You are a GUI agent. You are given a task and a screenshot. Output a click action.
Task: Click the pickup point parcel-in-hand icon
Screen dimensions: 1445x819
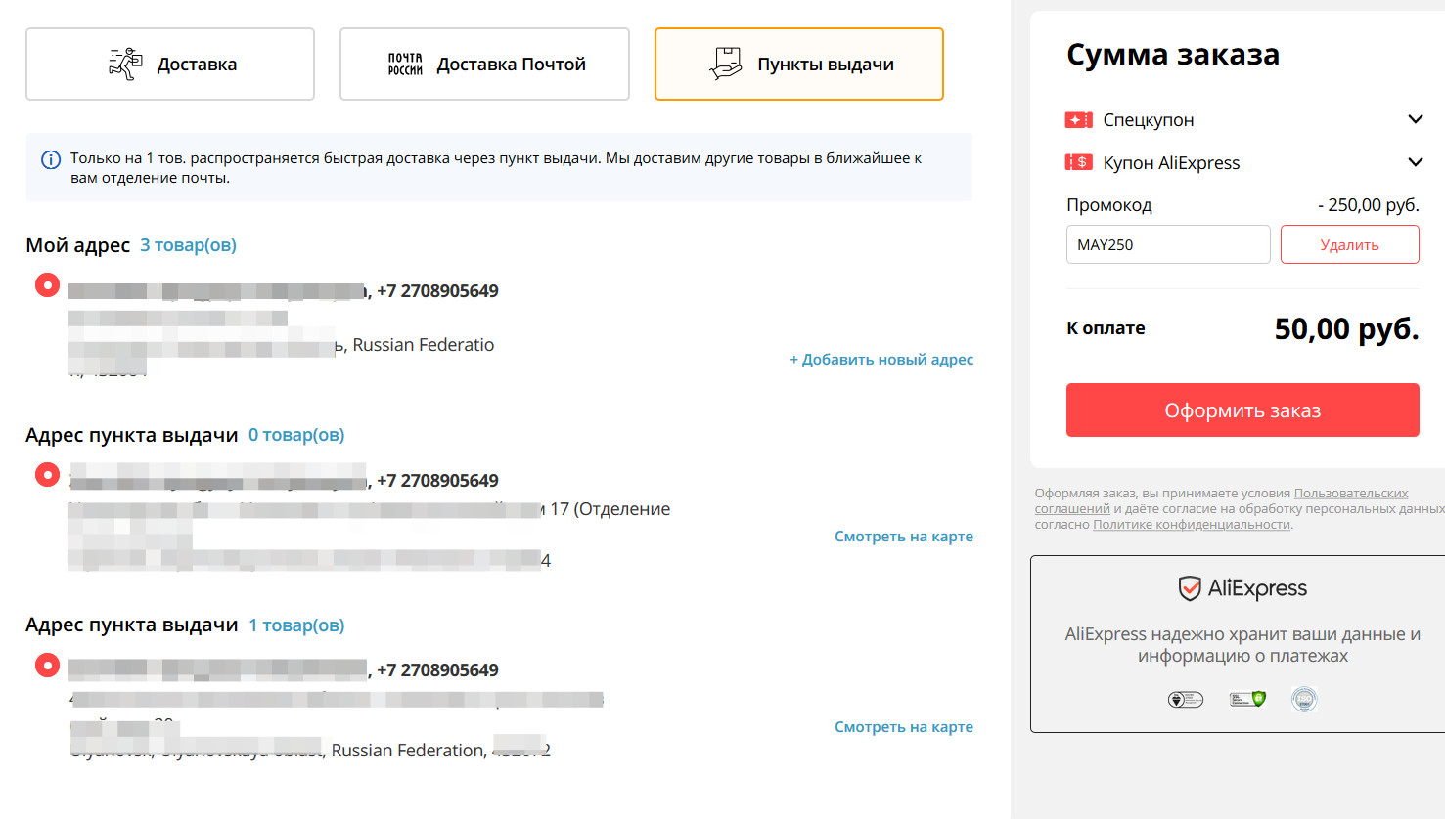[x=726, y=64]
